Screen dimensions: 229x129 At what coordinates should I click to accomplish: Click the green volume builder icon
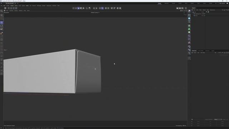pos(189,29)
